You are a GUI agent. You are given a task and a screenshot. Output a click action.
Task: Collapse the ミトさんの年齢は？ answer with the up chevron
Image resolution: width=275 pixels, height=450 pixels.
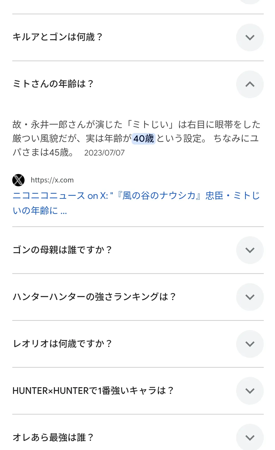[x=250, y=84]
